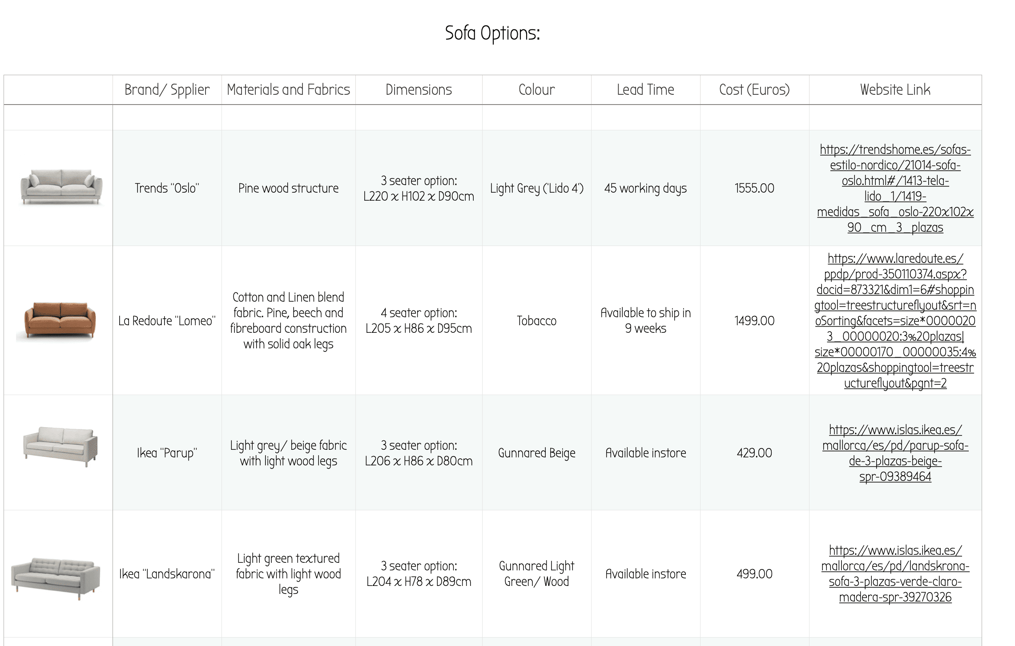Select the 'Tobacco' colour cell
Viewport: 1015px width, 646px height.
pos(536,320)
